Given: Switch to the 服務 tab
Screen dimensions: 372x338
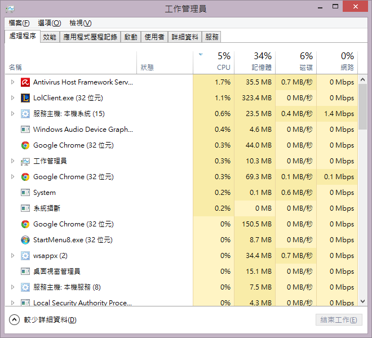Looking at the screenshot, I should click(x=211, y=37).
